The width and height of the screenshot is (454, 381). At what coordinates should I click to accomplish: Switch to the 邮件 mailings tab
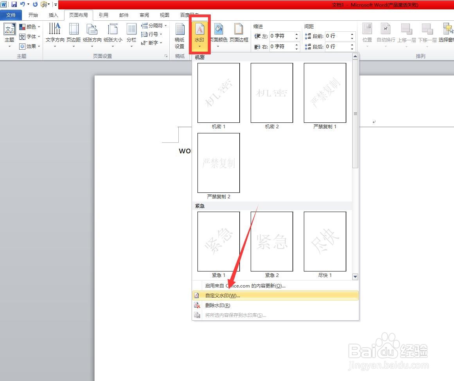(x=124, y=15)
